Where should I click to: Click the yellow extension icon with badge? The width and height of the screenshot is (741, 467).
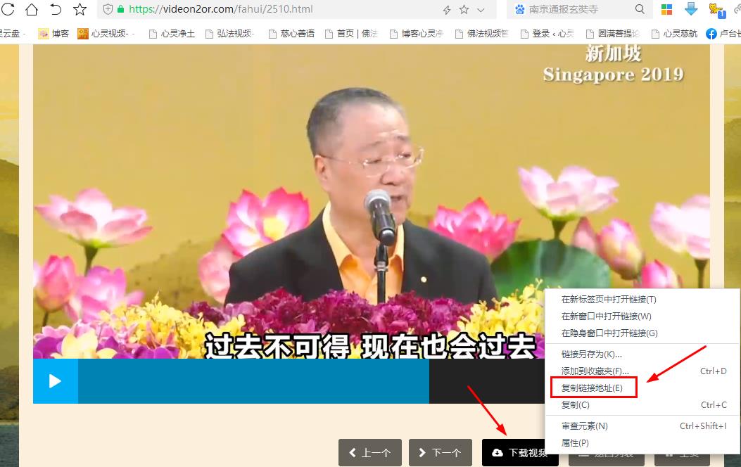[x=717, y=10]
